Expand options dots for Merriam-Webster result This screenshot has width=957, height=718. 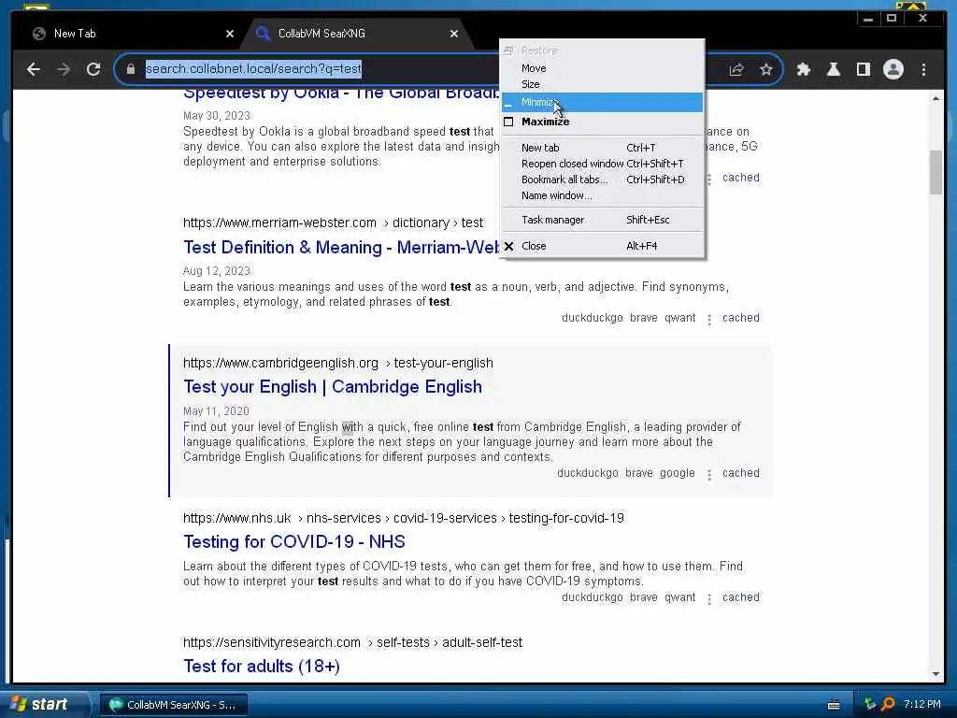point(709,320)
